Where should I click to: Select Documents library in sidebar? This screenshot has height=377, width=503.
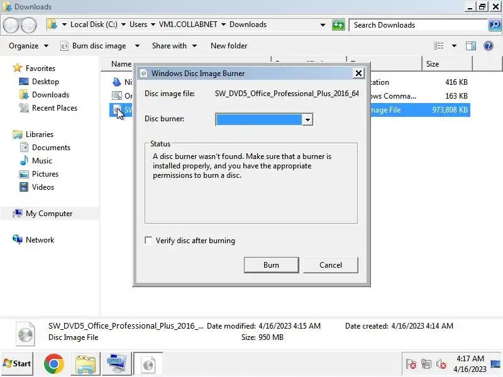[x=51, y=148]
